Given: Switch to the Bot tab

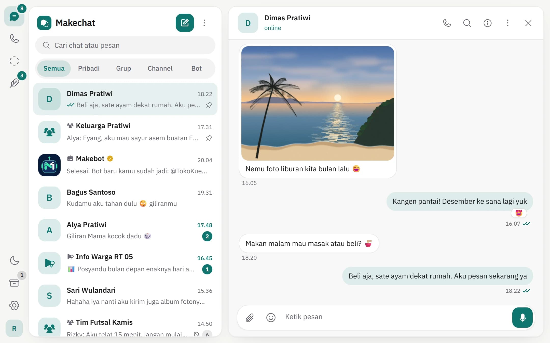Looking at the screenshot, I should pyautogui.click(x=197, y=68).
